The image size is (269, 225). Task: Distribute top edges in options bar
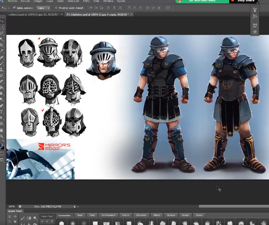pyautogui.click(x=129, y=8)
